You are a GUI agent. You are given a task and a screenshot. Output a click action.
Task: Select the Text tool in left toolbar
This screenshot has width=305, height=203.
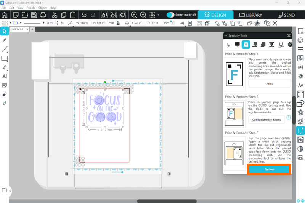click(x=5, y=76)
